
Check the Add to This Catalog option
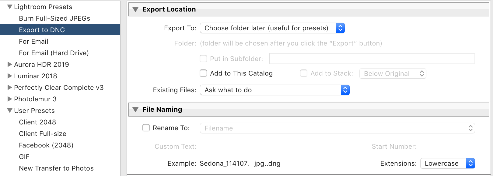[x=203, y=73]
